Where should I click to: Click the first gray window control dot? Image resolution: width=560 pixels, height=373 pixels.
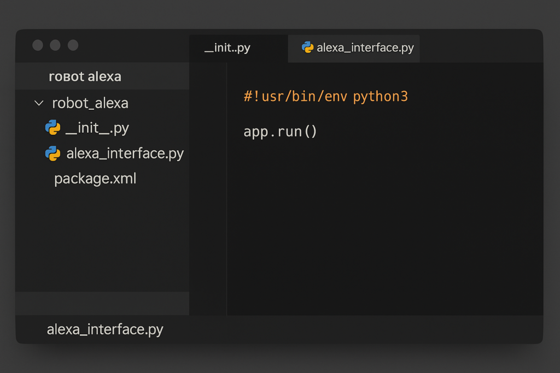tap(38, 45)
